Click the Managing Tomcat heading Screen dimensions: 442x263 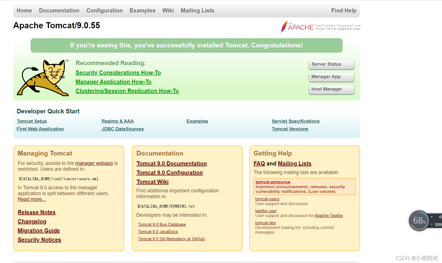click(x=45, y=153)
